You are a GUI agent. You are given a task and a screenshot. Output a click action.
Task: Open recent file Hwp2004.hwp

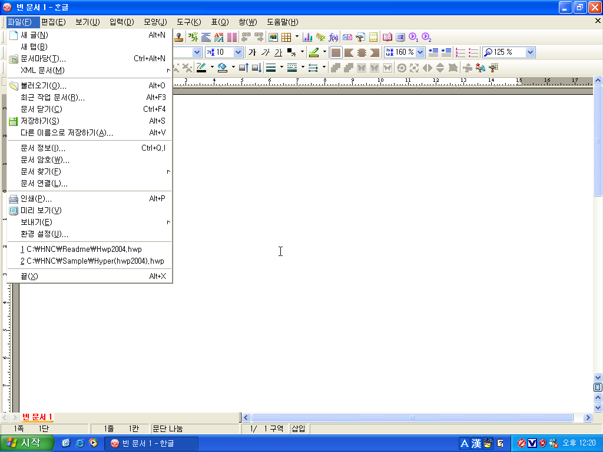tap(90, 250)
